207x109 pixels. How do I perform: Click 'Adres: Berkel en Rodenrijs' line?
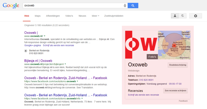point(142,76)
